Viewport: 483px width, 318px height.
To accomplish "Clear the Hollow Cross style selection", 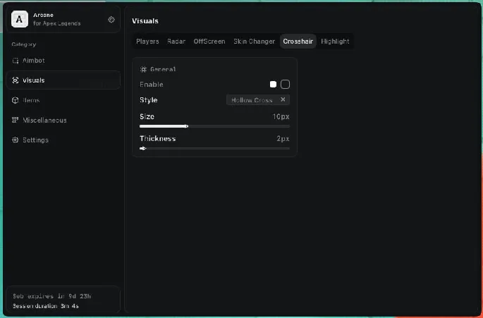I will [283, 100].
